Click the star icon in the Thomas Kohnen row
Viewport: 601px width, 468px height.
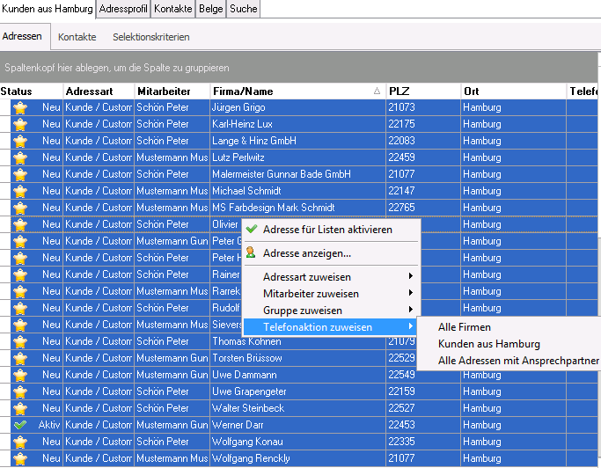click(x=20, y=342)
